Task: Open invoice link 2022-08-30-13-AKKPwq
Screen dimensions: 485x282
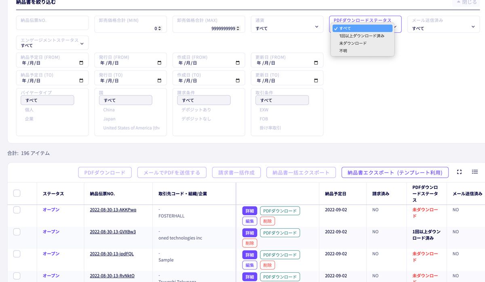Action: pos(113,210)
